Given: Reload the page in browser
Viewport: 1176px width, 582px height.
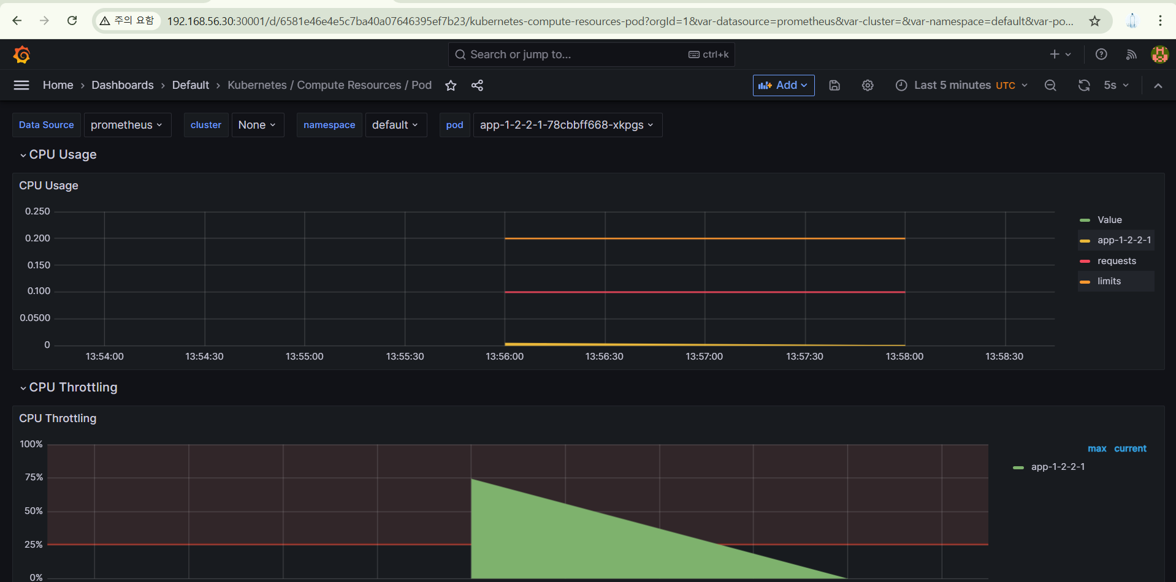Looking at the screenshot, I should (x=72, y=21).
